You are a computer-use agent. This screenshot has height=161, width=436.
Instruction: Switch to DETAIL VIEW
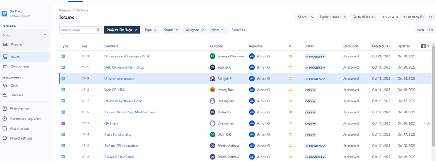tap(413, 17)
